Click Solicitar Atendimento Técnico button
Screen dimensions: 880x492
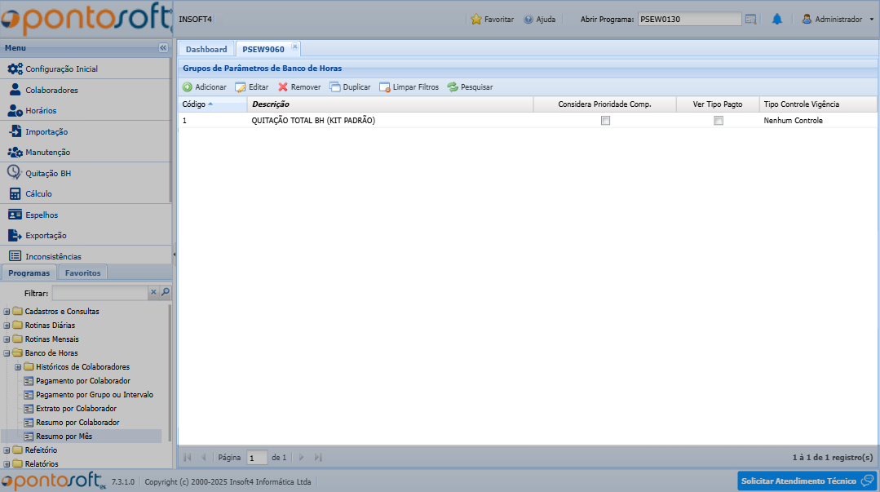807,481
